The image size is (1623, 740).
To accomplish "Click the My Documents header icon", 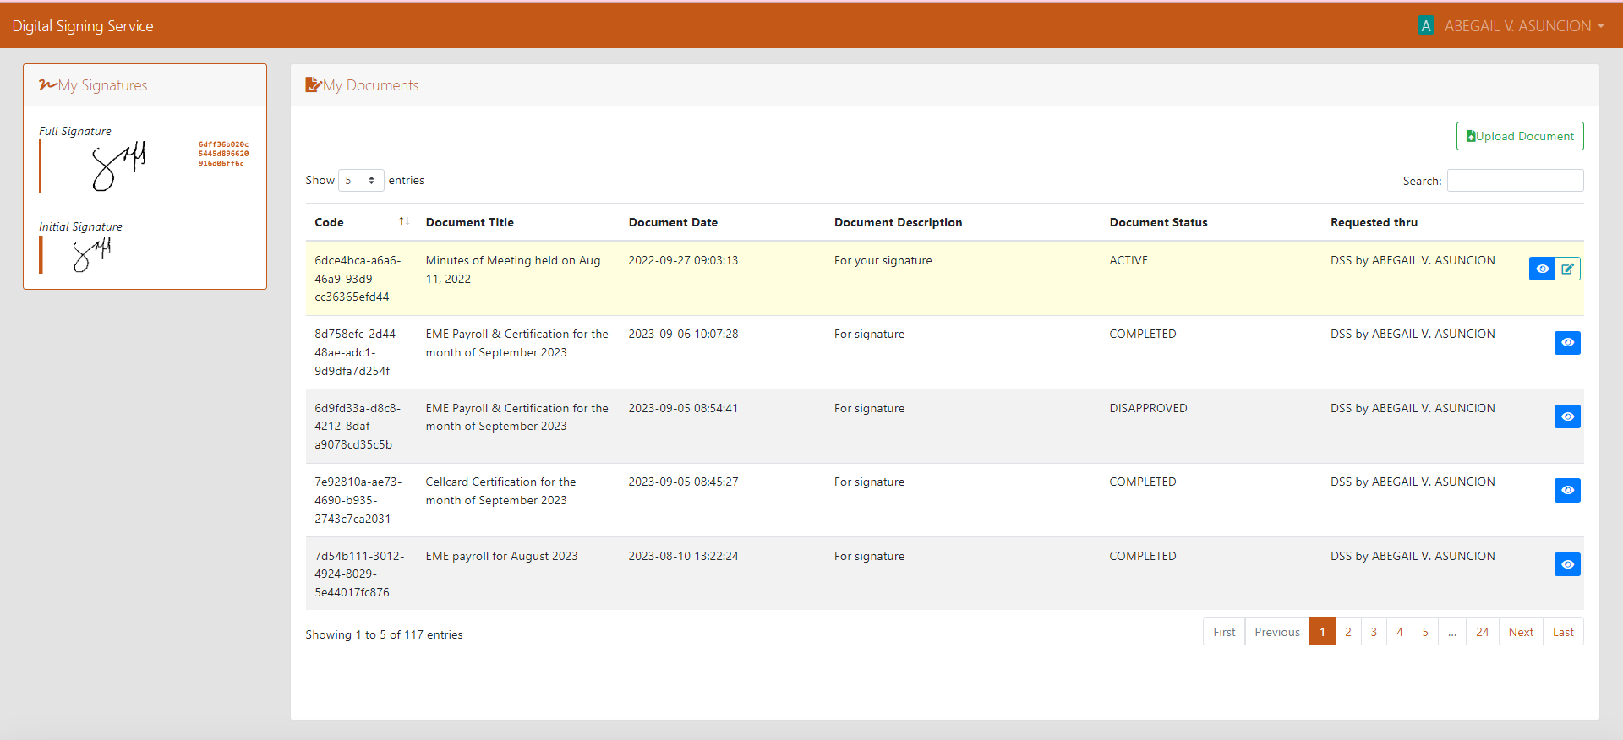I will [x=313, y=84].
